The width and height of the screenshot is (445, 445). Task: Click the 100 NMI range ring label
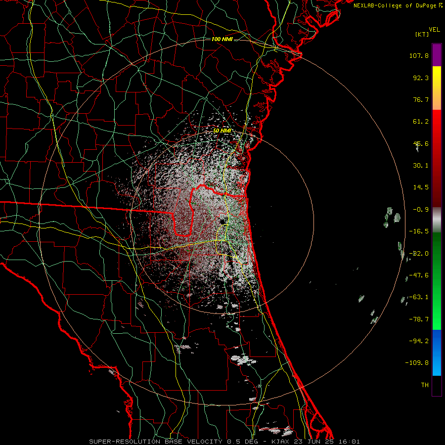(x=222, y=39)
